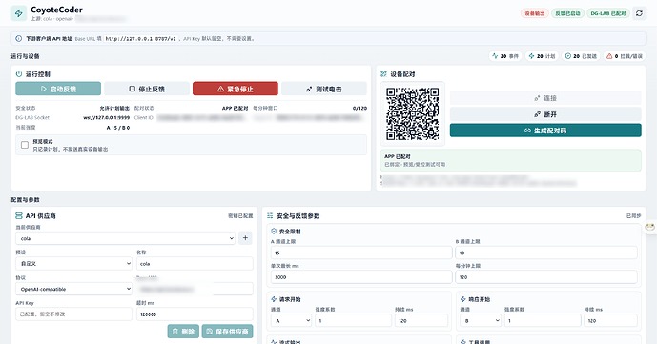Image resolution: width=657 pixels, height=344 pixels.
Task: Click the 运行与设备 section heading
Action: point(25,56)
